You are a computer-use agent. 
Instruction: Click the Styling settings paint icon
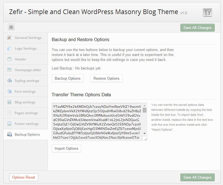[x=9, y=81]
